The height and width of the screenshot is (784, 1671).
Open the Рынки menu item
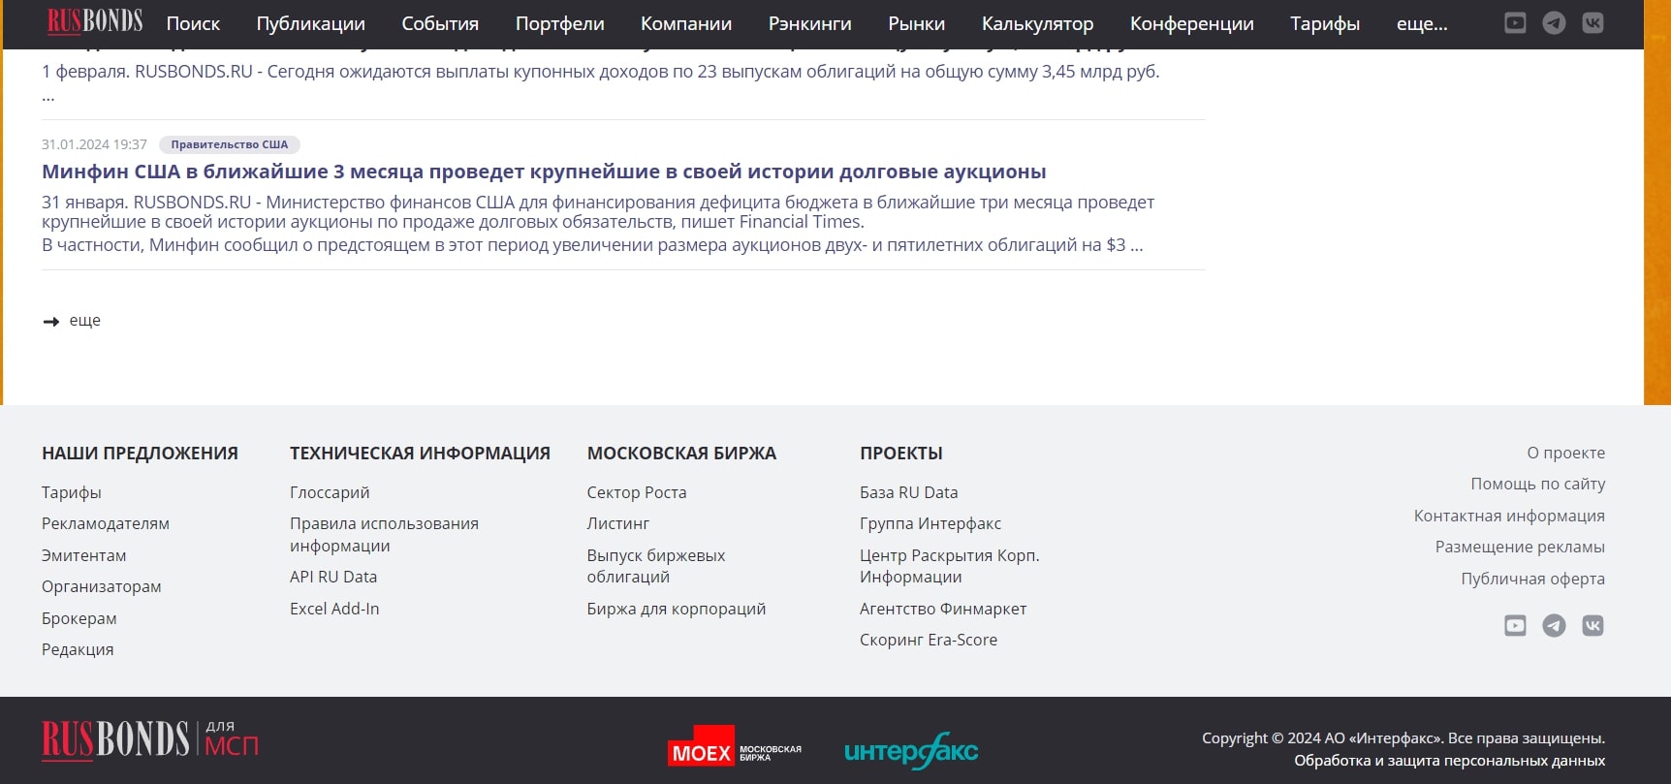coord(916,23)
